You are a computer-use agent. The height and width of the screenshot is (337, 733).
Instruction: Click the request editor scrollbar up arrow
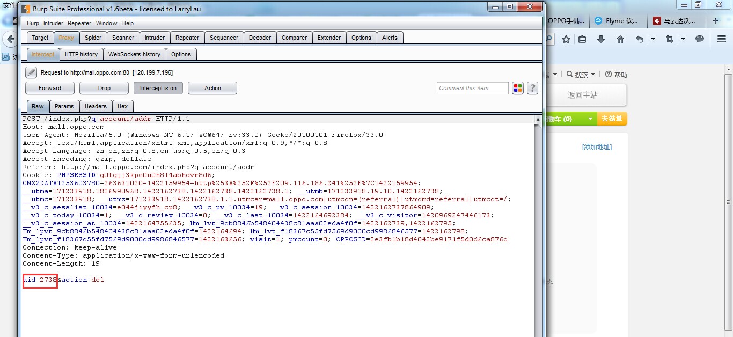coord(538,119)
